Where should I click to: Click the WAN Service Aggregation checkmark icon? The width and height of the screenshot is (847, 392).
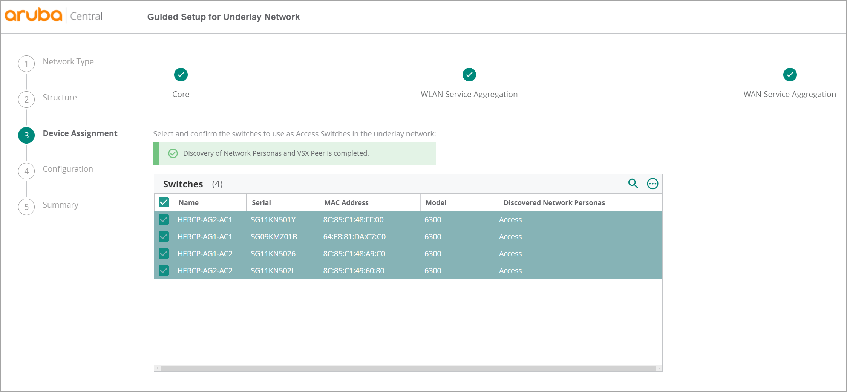click(790, 75)
